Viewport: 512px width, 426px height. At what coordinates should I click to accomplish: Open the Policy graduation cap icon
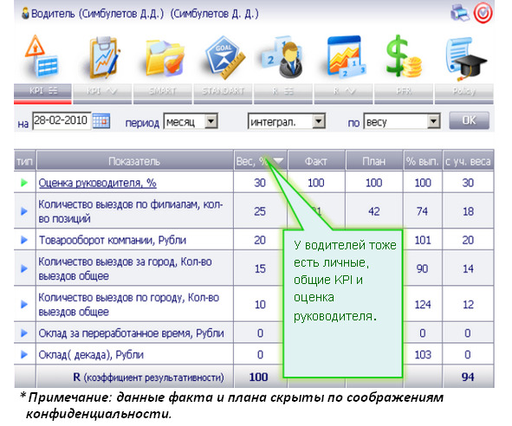click(x=464, y=59)
